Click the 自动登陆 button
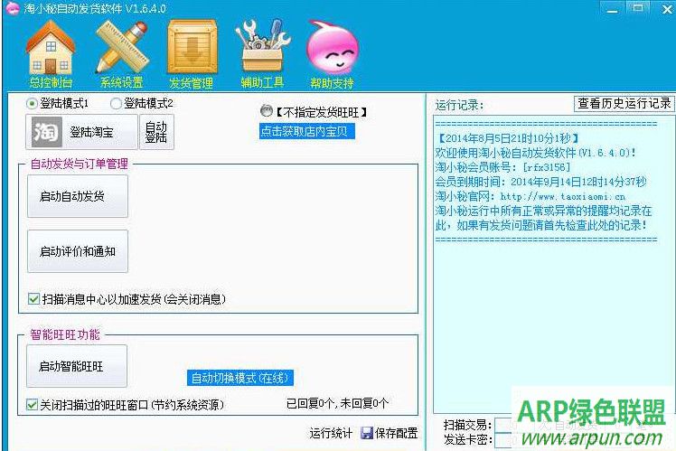The height and width of the screenshot is (451, 676). click(x=156, y=132)
